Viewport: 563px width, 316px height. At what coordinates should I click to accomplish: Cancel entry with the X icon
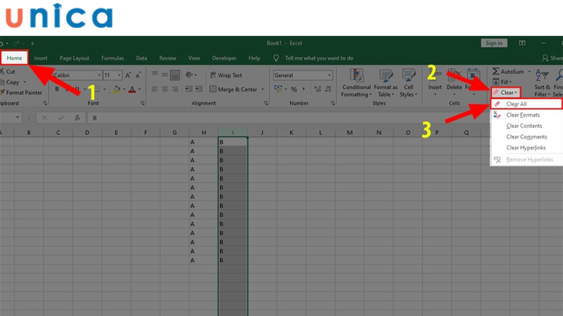point(44,118)
